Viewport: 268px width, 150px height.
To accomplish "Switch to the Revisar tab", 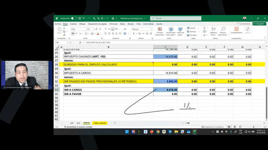I will (x=131, y=24).
